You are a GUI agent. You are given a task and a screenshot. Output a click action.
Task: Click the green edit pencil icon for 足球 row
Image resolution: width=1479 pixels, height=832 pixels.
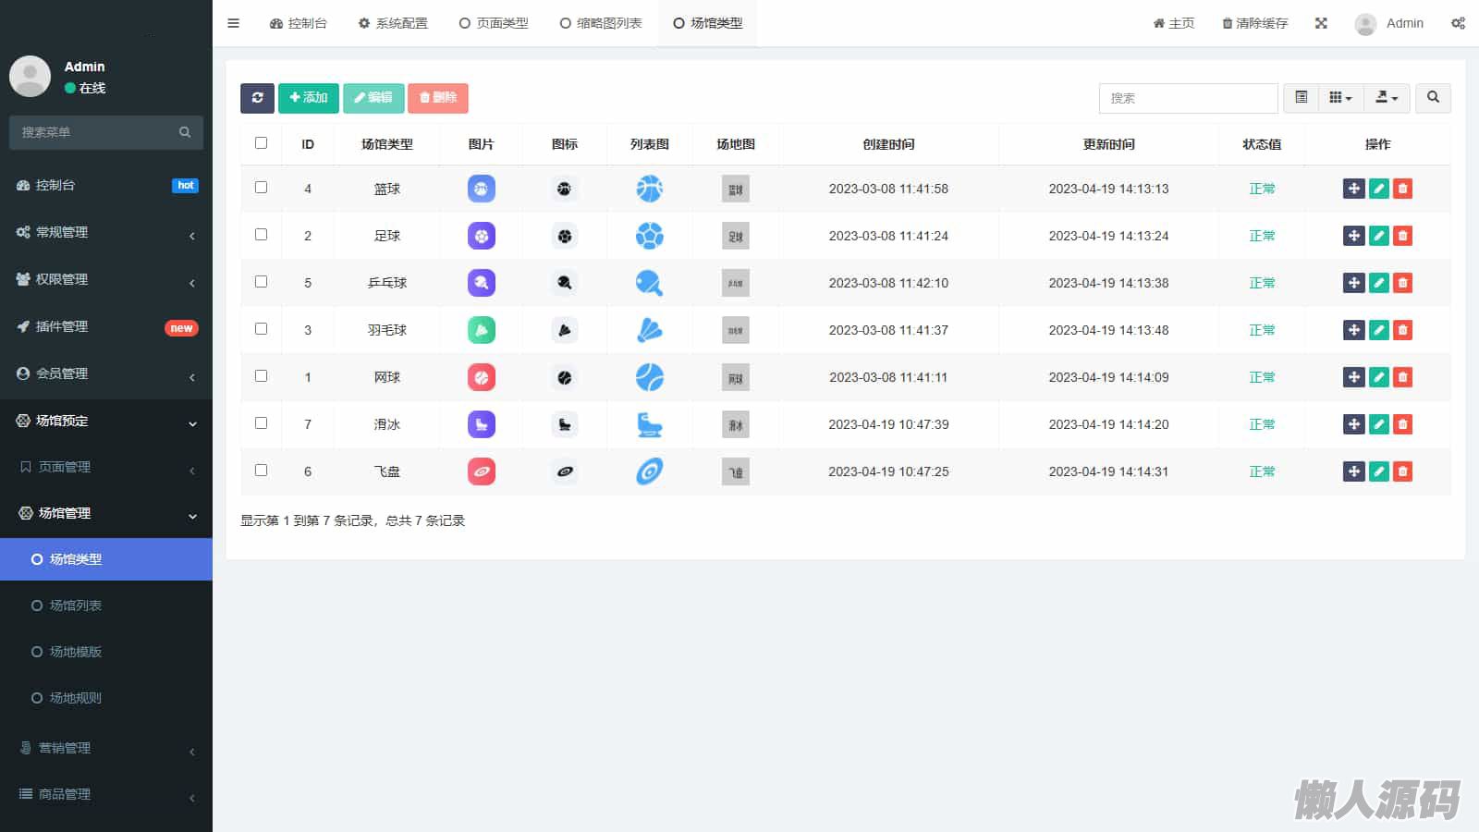tap(1378, 236)
